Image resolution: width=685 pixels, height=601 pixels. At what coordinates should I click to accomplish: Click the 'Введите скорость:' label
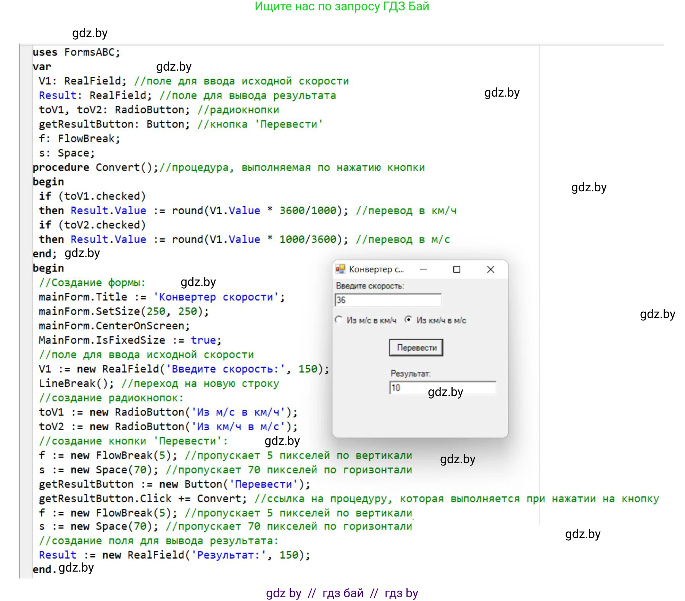[370, 286]
